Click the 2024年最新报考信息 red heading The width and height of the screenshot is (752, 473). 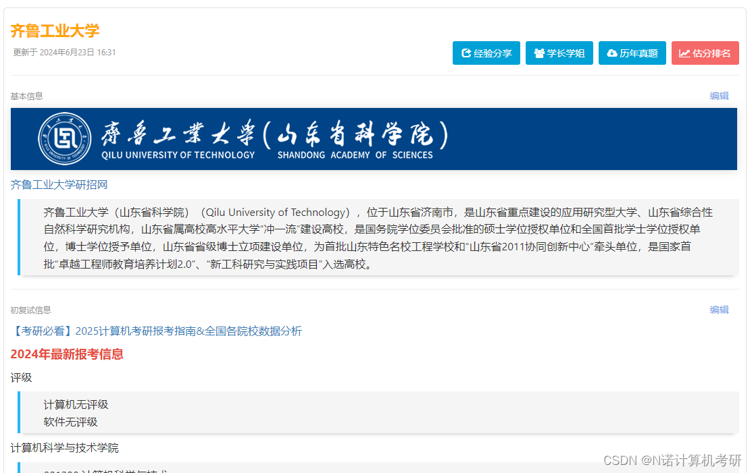(x=67, y=354)
